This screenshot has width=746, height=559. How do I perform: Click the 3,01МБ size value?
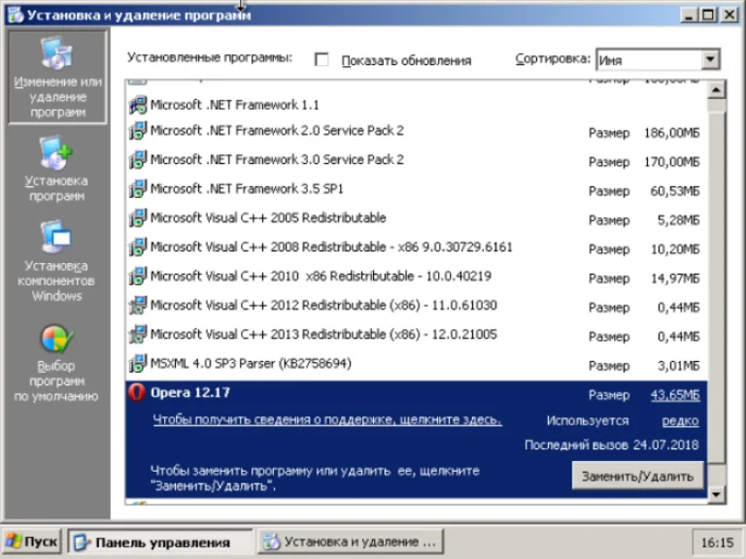(678, 366)
